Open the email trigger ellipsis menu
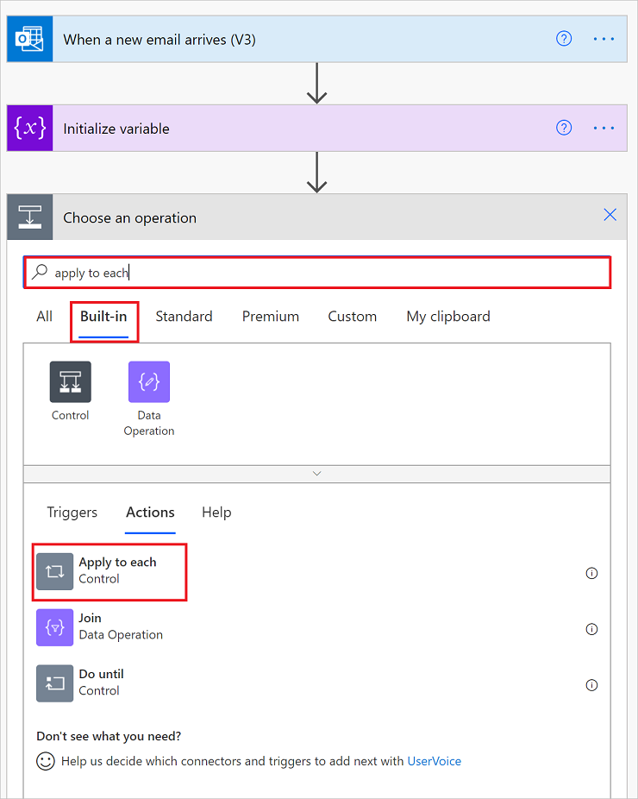 click(x=603, y=38)
